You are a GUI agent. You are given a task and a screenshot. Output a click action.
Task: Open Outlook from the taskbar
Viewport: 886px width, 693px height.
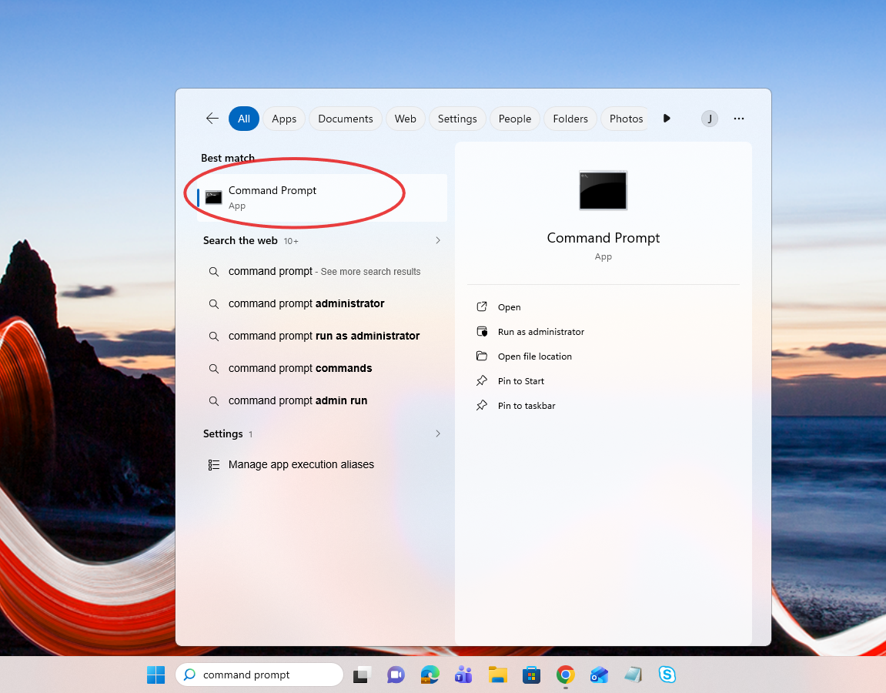click(599, 675)
